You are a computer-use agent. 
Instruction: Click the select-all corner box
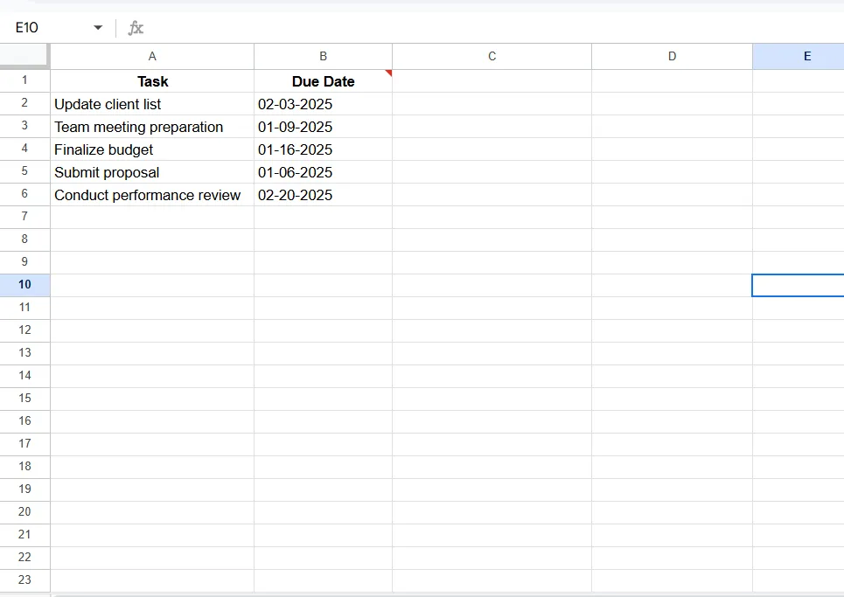[24, 57]
